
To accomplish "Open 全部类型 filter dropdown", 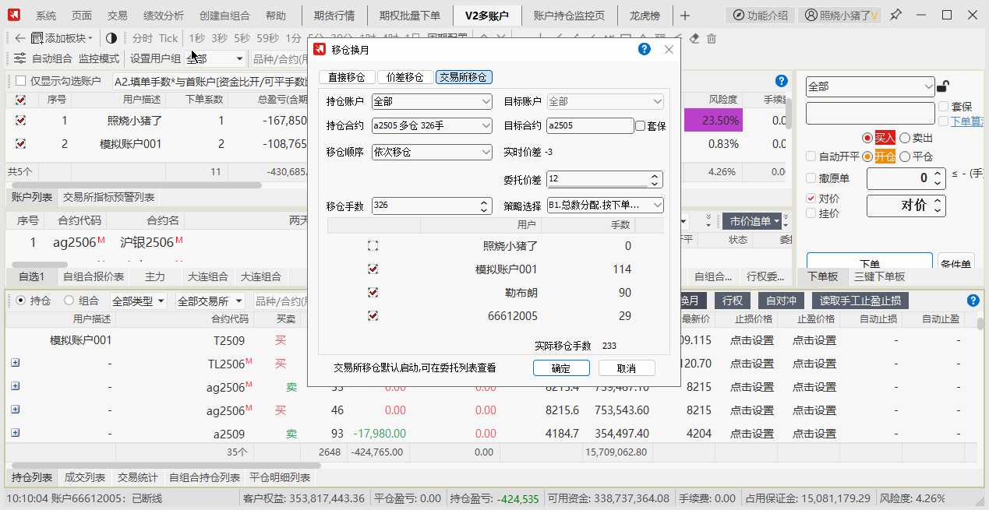I will [x=139, y=301].
